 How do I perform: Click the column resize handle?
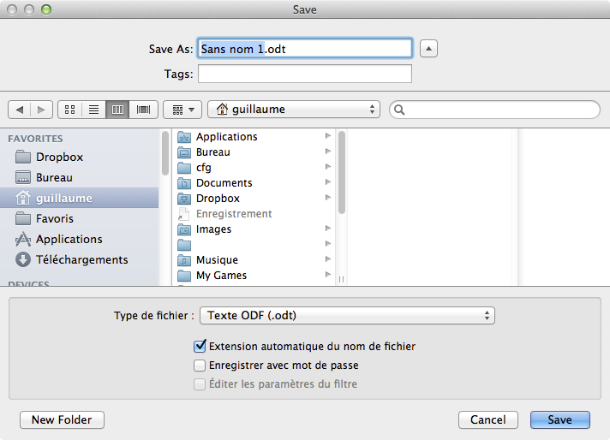[x=341, y=279]
